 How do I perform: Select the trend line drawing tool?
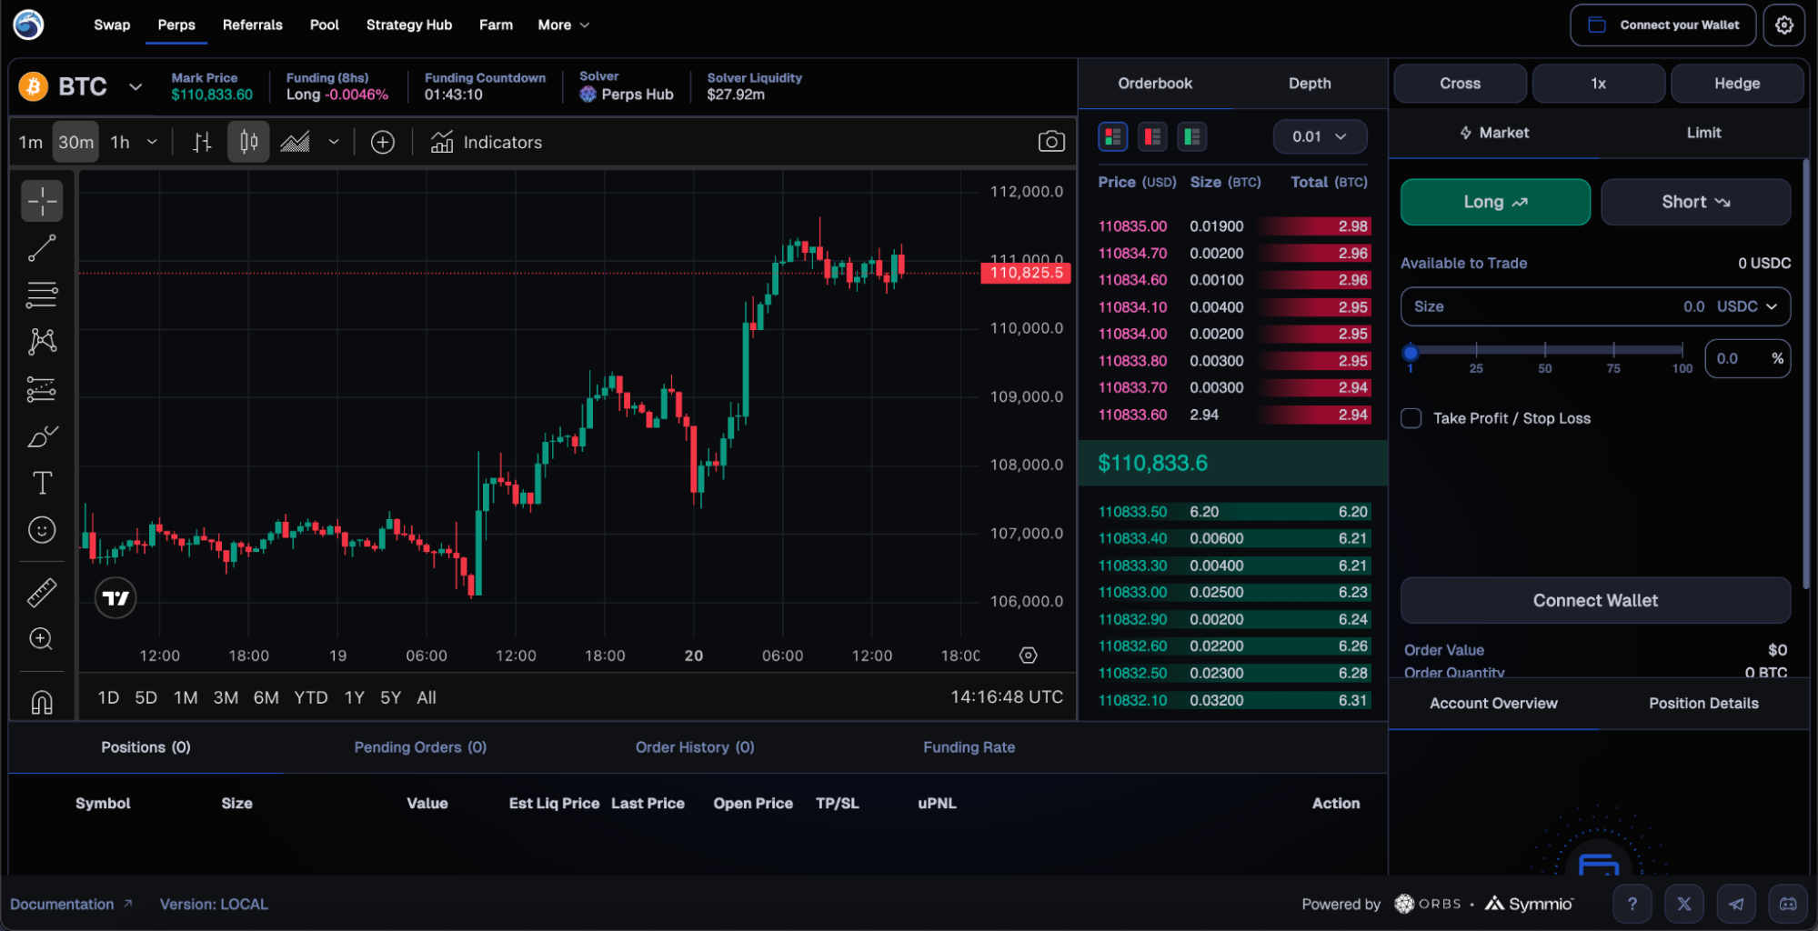[x=42, y=247]
